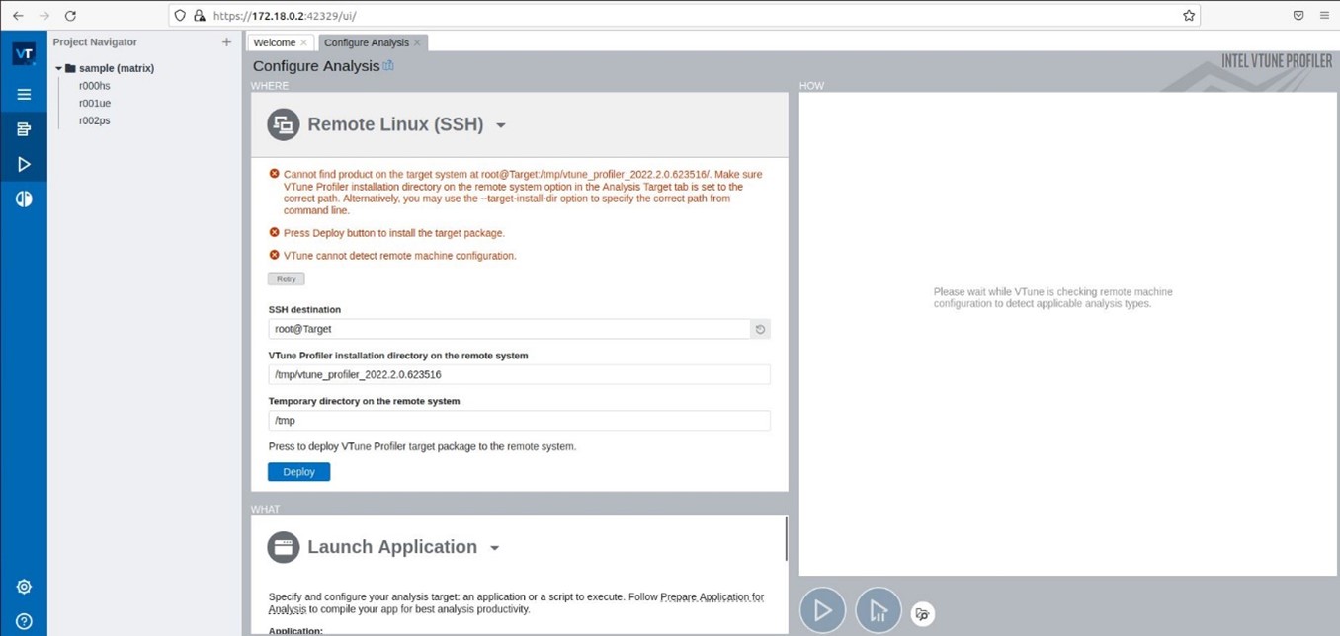Viewport: 1340px width, 636px height.
Task: Click the icon next to Configure Analysis title
Action: click(x=388, y=65)
